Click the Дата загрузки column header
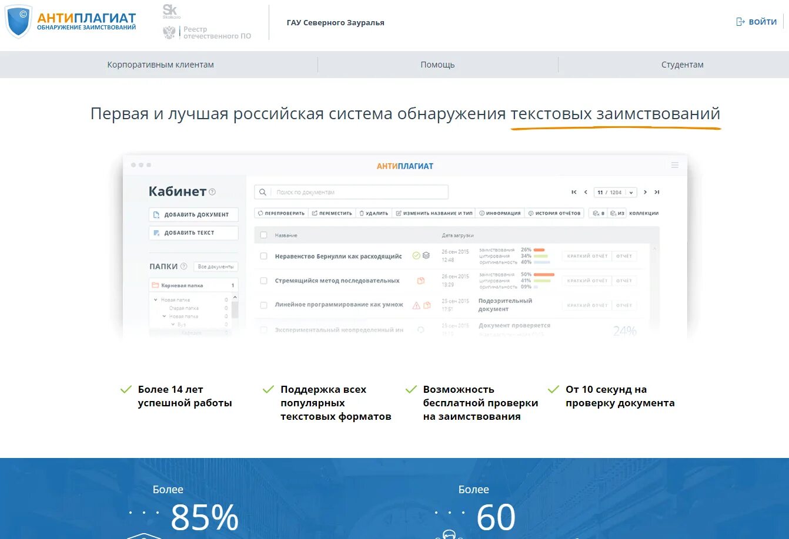The image size is (789, 539). [x=457, y=235]
